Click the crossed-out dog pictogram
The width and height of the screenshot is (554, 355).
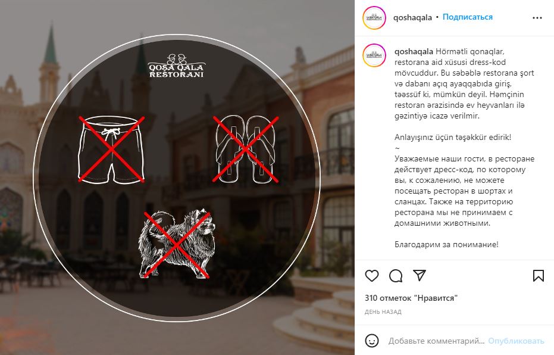pos(177,244)
